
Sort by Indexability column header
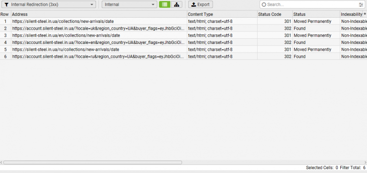coord(352,14)
